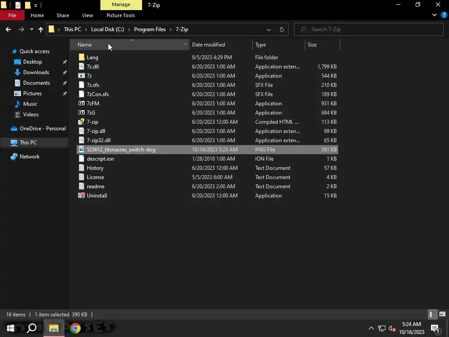Refresh the 7-Zip folder view
Image resolution: width=449 pixels, height=337 pixels.
[x=282, y=29]
